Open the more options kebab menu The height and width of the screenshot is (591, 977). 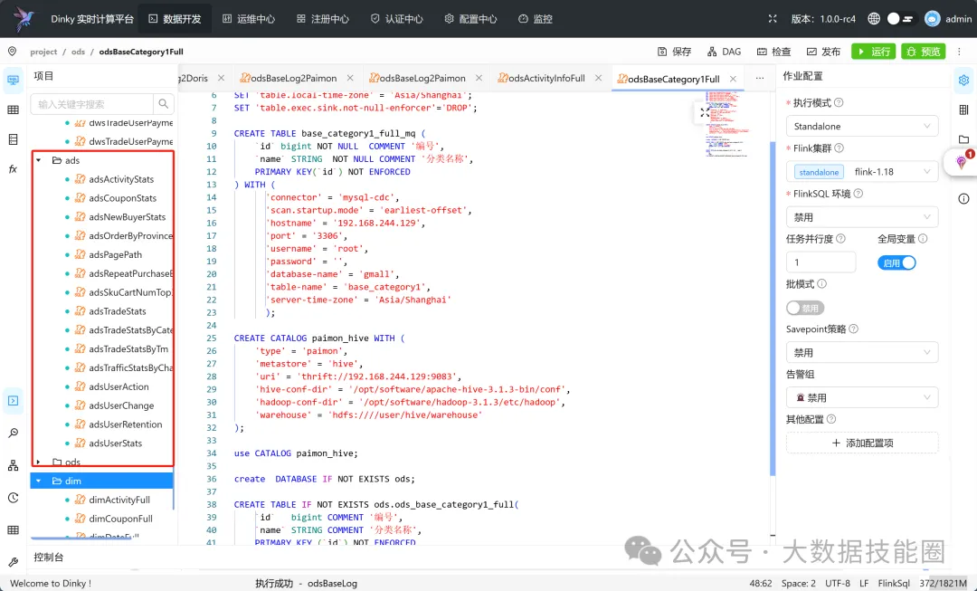[959, 52]
